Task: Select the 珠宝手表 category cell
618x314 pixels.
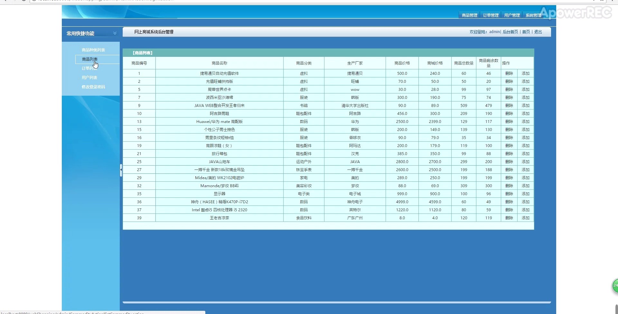Action: click(x=304, y=170)
